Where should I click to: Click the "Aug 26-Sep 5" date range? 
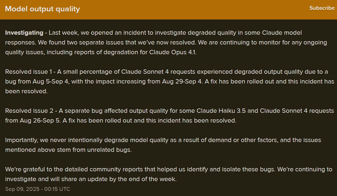pyautogui.click(x=40, y=121)
